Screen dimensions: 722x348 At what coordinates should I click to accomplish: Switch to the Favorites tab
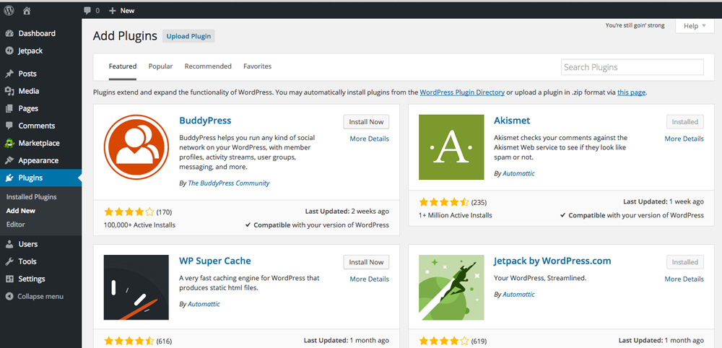258,66
